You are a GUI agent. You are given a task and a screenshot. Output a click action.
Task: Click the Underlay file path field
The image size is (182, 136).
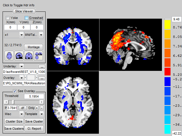point(24,72)
